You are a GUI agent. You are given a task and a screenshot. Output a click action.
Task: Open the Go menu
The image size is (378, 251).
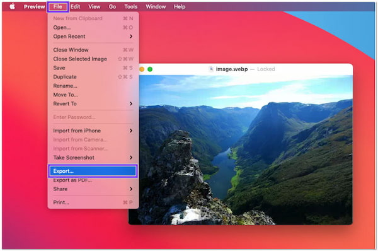[112, 7]
